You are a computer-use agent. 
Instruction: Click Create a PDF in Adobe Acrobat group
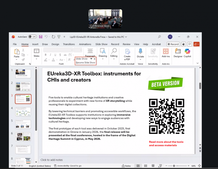(x=127, y=53)
